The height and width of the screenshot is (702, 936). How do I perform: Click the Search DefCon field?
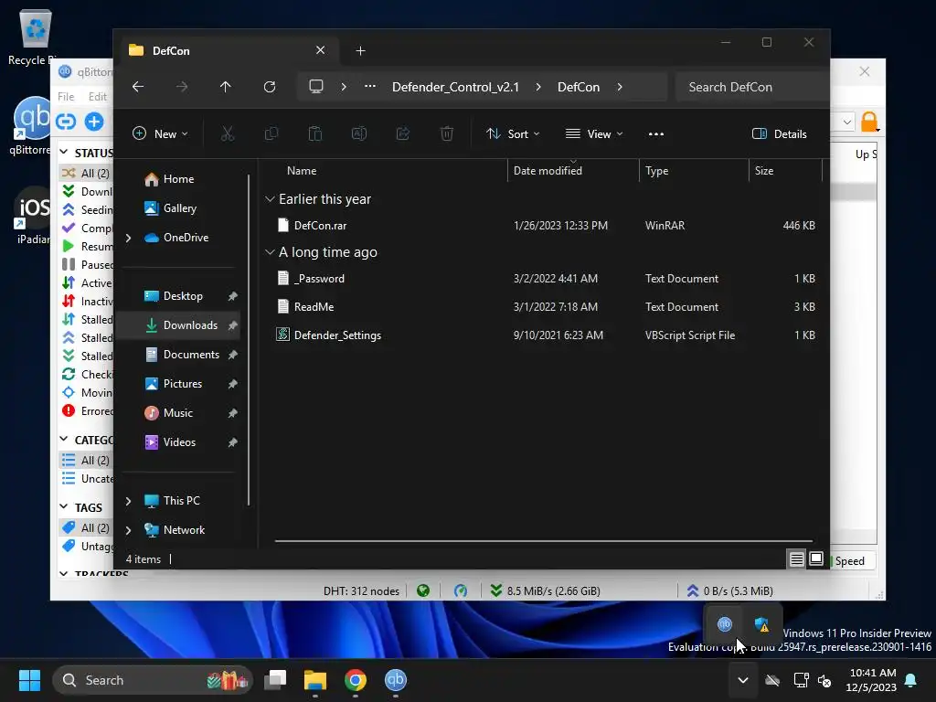752,87
